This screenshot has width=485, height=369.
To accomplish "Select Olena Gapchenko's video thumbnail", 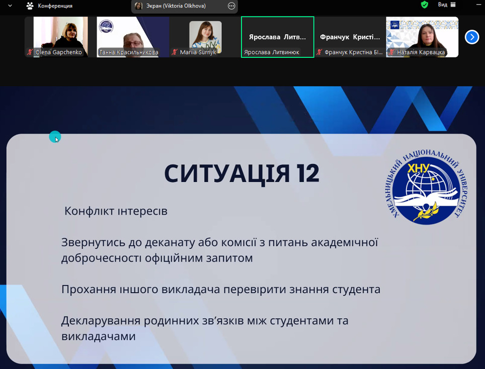I will pos(60,36).
